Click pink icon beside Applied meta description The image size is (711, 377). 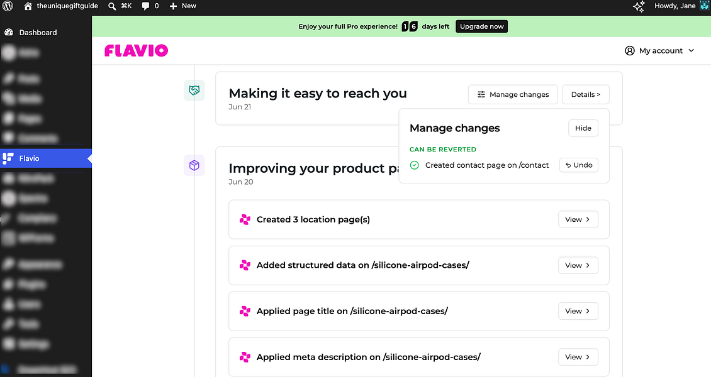click(245, 357)
